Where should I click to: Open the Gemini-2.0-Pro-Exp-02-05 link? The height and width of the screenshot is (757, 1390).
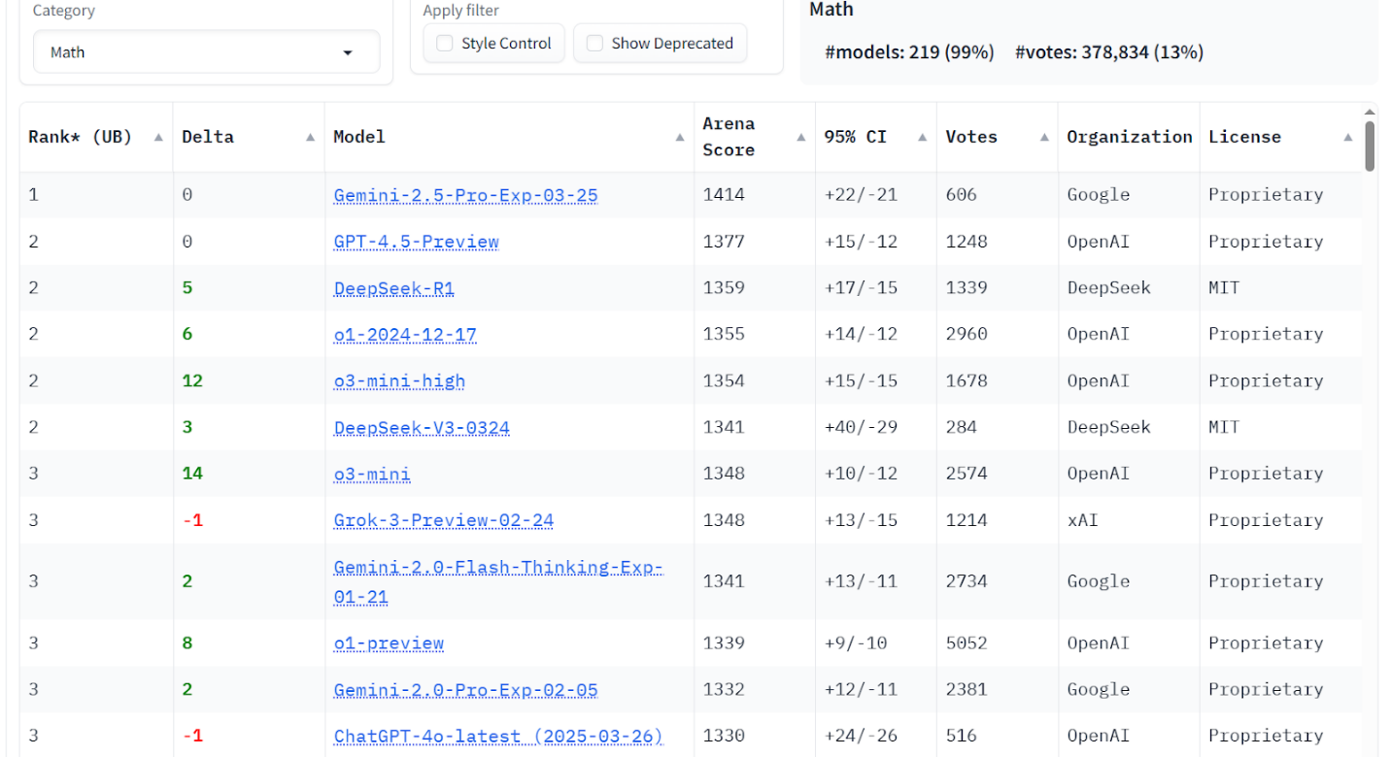[x=465, y=690]
